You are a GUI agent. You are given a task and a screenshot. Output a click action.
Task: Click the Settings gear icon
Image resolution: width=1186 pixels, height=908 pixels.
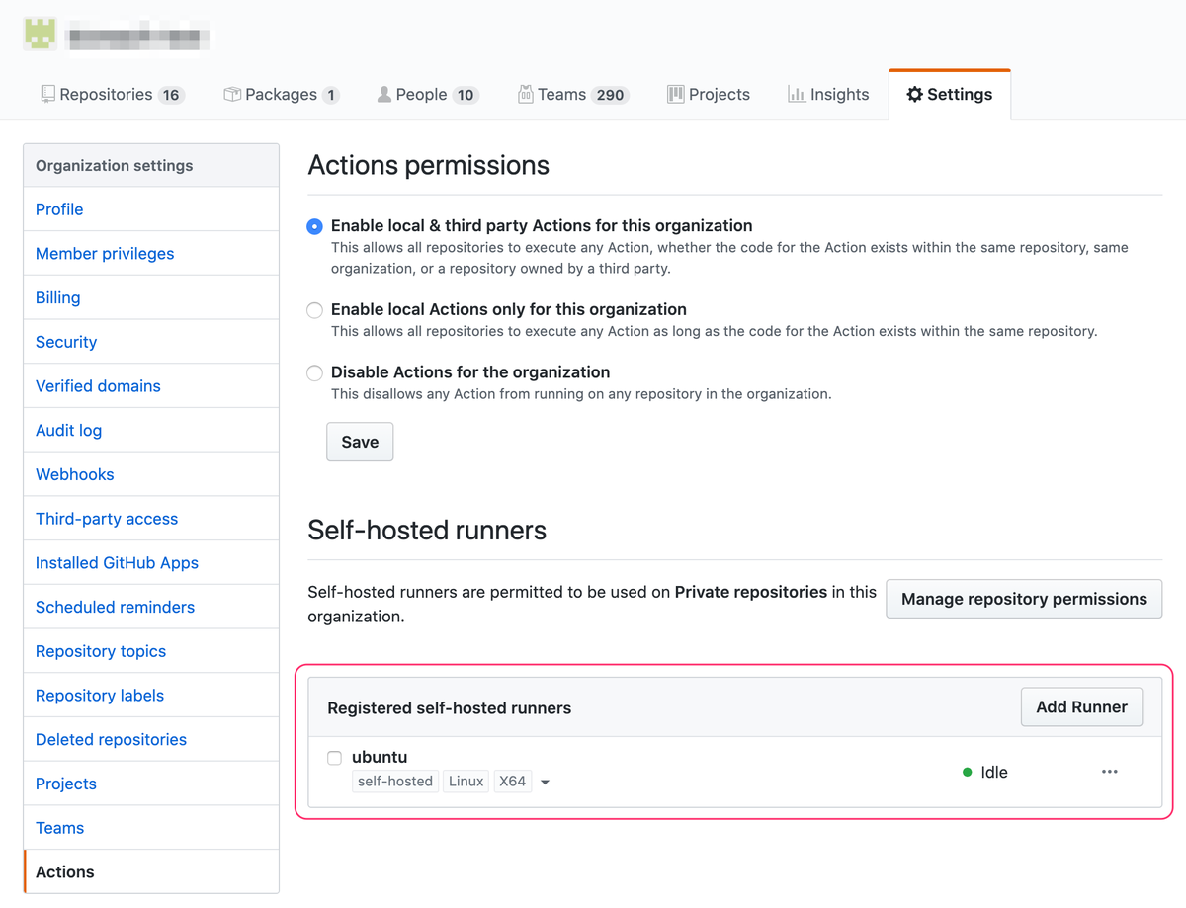[x=914, y=95]
